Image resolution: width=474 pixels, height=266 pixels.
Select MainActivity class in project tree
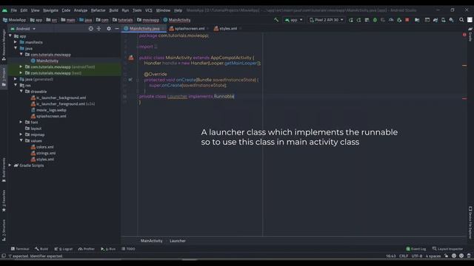[x=47, y=61]
